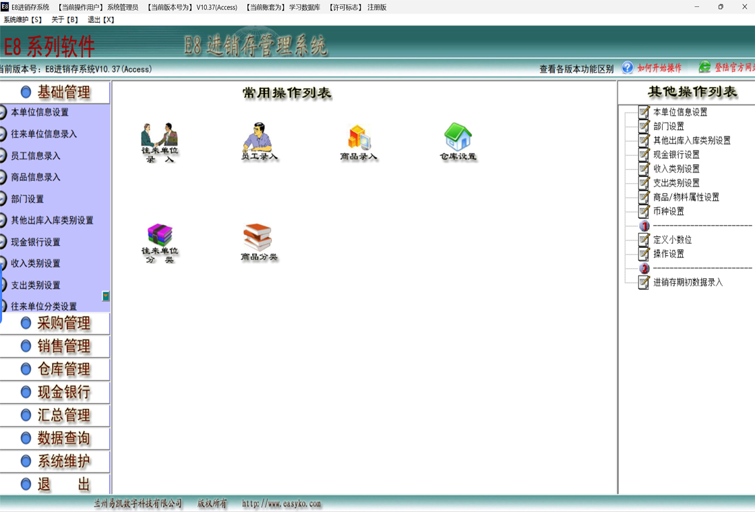The image size is (755, 512).
Task: Open the 关于【B】 menu
Action: (65, 20)
